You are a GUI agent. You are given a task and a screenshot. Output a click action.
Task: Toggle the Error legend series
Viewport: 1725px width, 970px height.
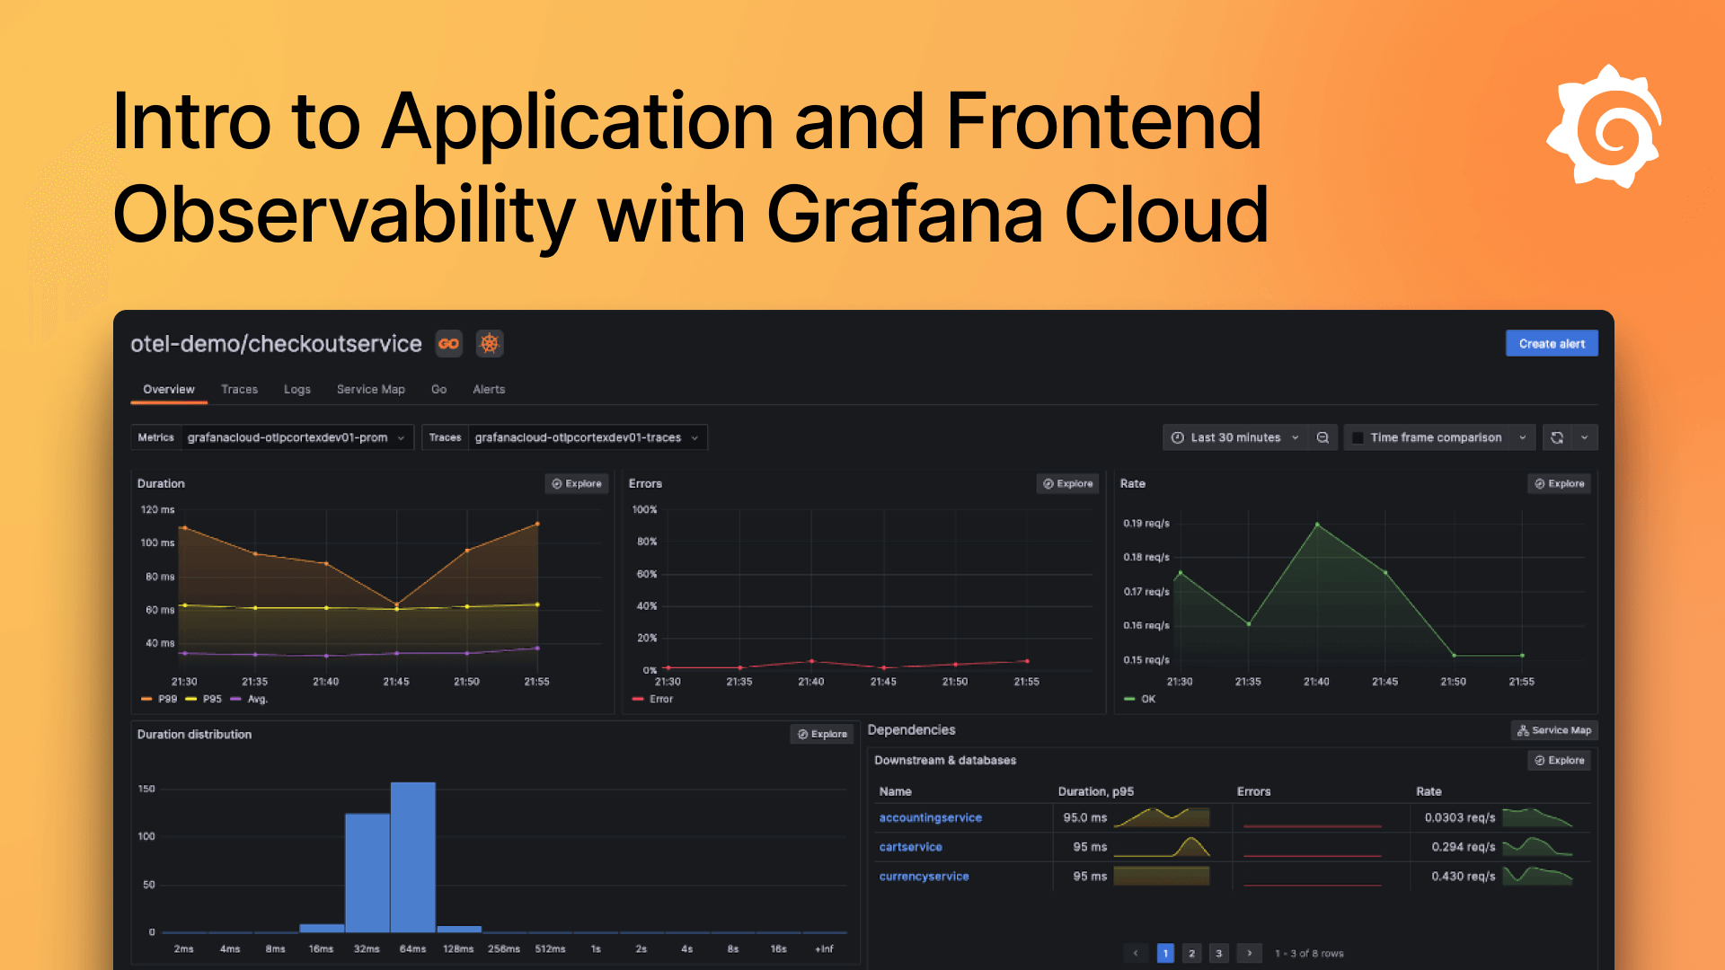(x=653, y=700)
